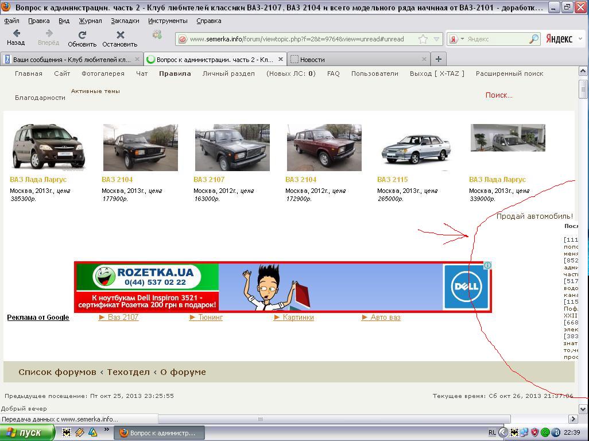Open the Чат link
This screenshot has width=589, height=441.
coord(142,73)
